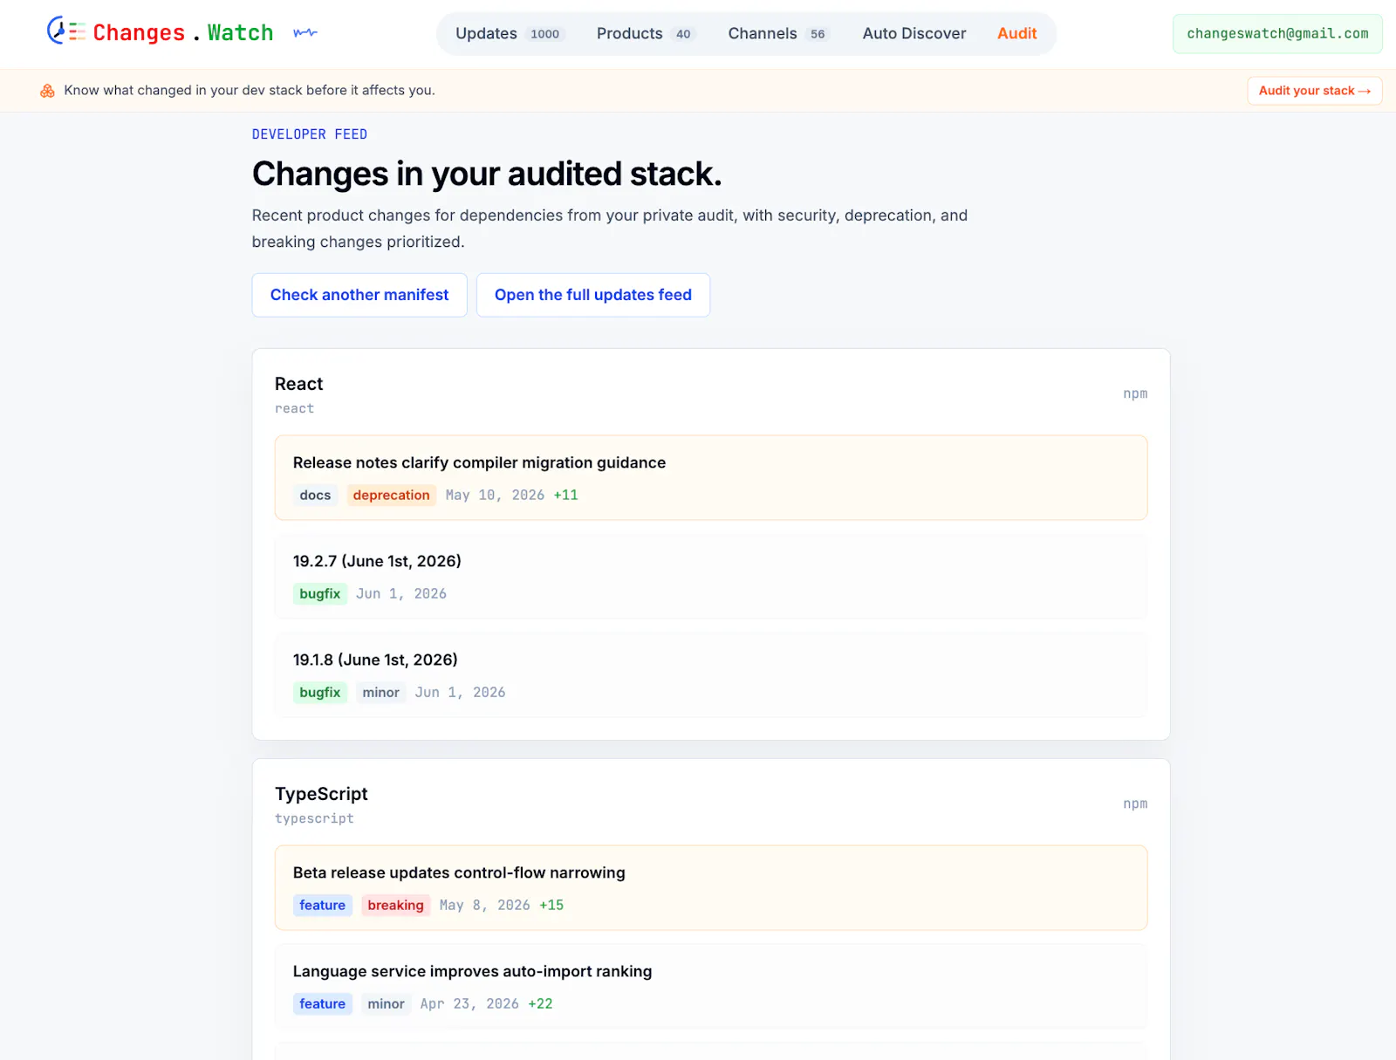Screen dimensions: 1396x1060
Task: Open the Auto Discover tab
Action: 914,33
